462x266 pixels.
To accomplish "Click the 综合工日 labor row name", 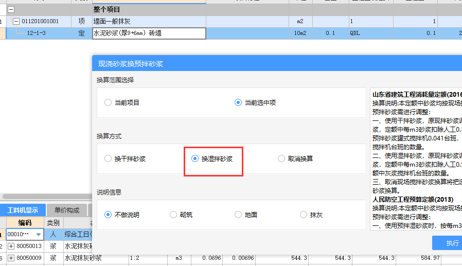I will [x=78, y=235].
